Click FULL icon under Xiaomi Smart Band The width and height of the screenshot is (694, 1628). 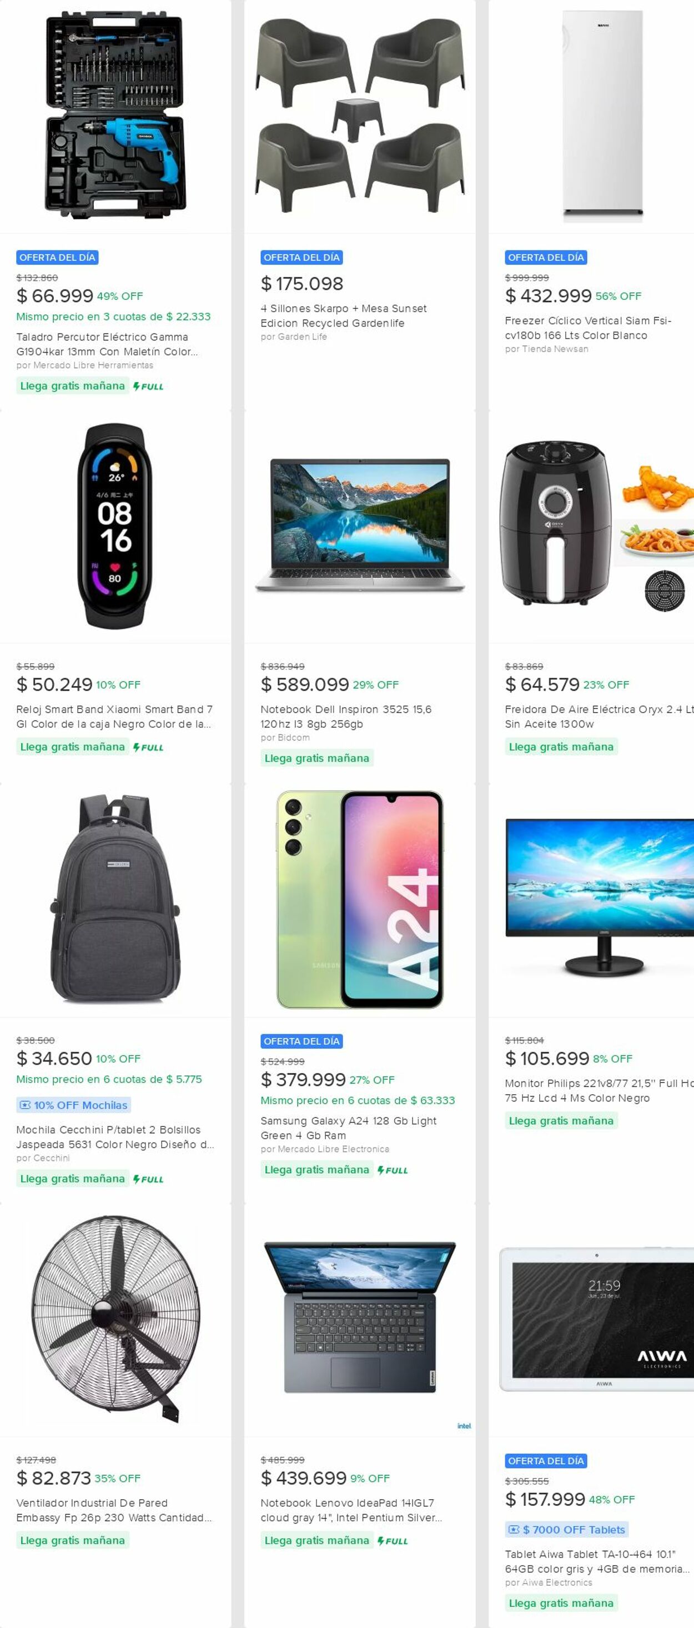click(148, 747)
